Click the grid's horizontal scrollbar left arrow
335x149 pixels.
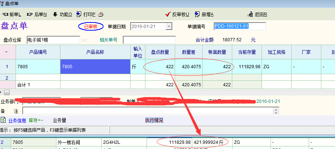[x=2, y=92]
